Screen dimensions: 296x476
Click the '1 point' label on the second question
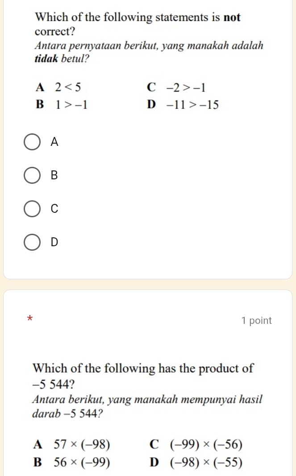256,320
